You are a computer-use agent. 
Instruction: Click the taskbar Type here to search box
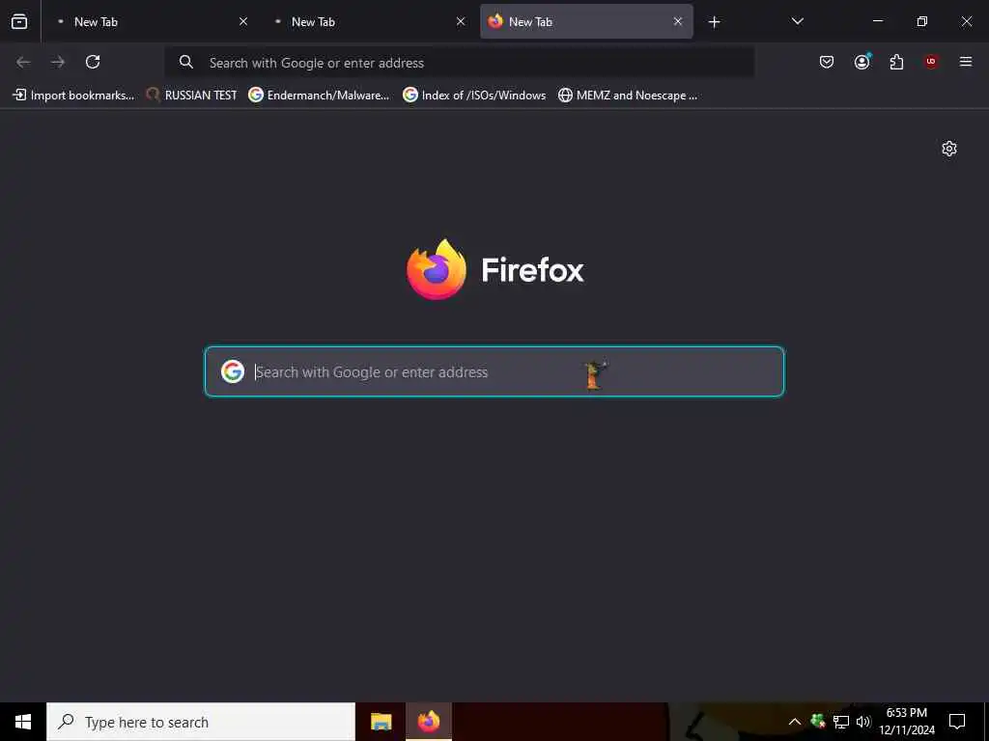[201, 722]
